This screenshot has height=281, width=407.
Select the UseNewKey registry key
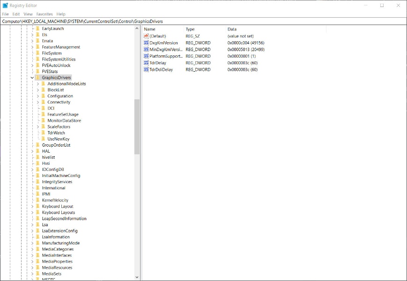coord(58,139)
